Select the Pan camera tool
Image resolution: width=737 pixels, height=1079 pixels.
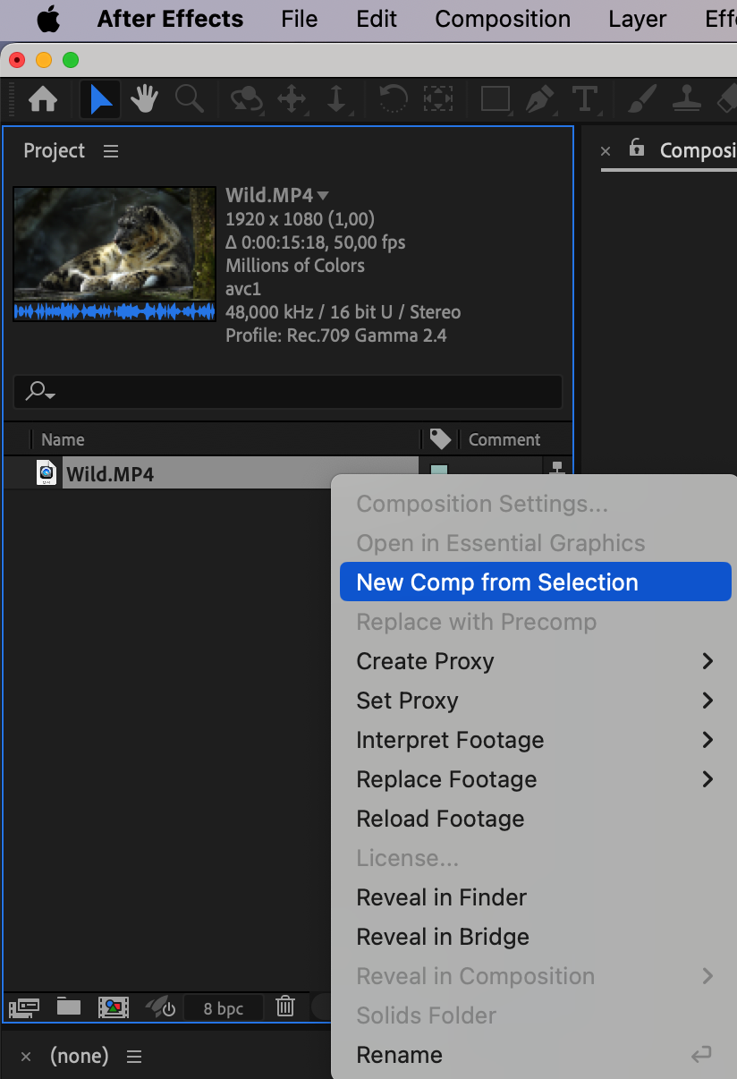tap(292, 99)
